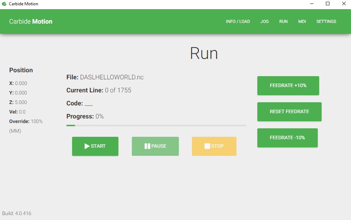This screenshot has height=220, width=351.
Task: Click the (MM) units label
Action: pos(15,131)
